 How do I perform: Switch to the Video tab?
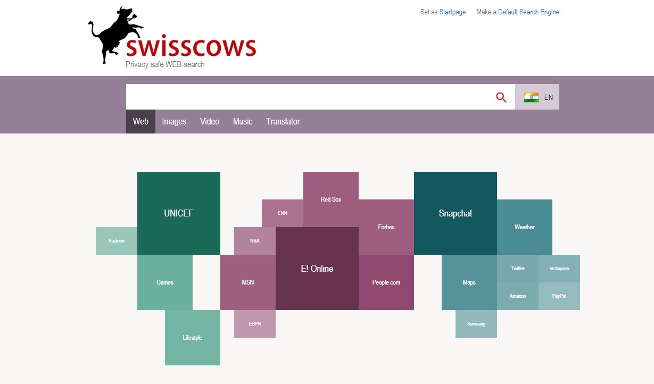[210, 121]
